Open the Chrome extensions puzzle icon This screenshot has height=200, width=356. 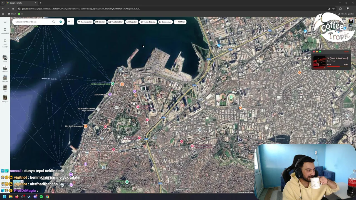click(x=340, y=9)
